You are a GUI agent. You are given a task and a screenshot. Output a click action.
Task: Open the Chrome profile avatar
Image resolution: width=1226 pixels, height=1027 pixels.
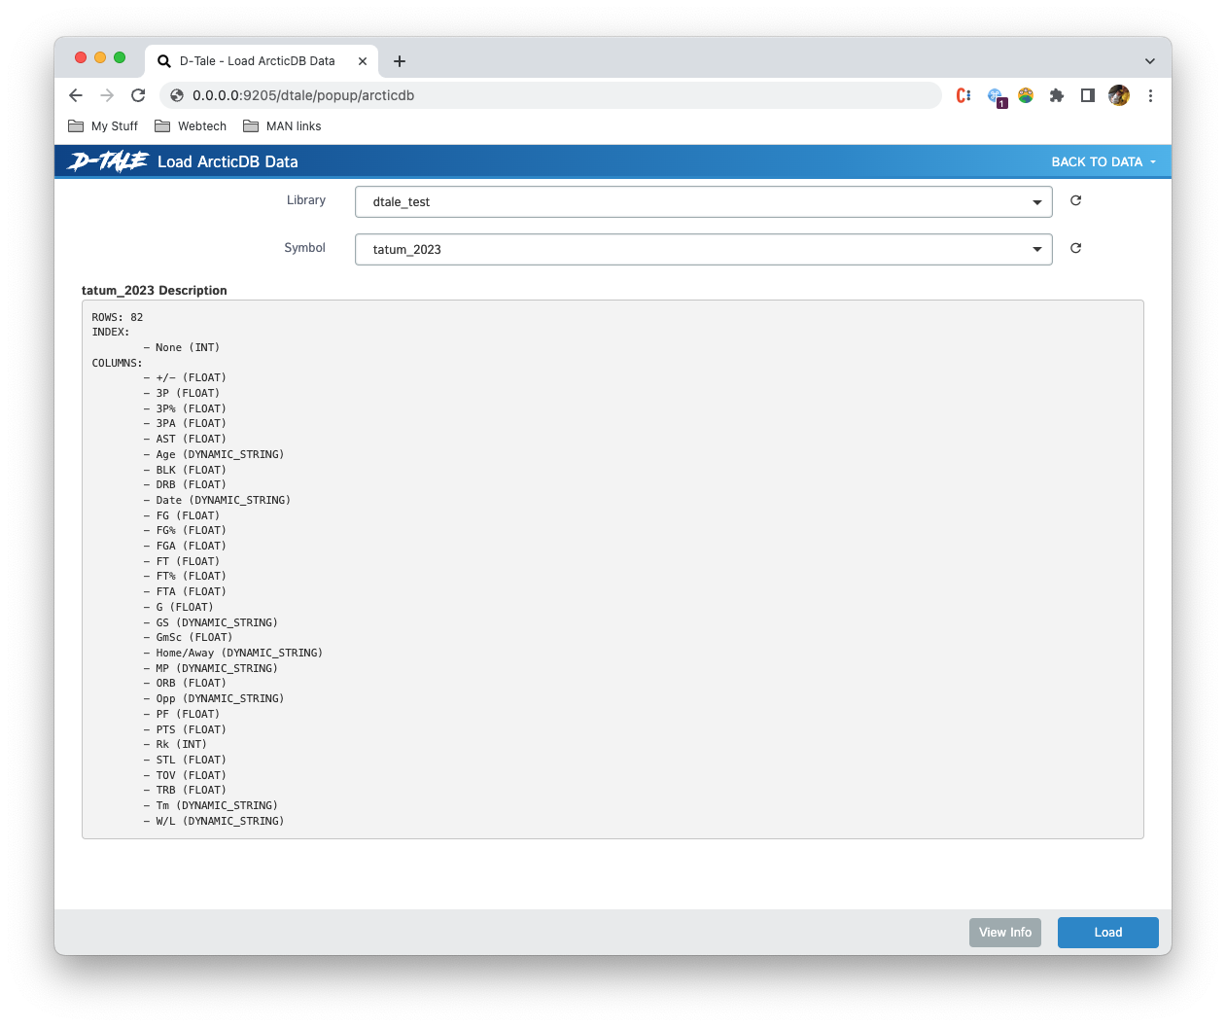click(1119, 95)
